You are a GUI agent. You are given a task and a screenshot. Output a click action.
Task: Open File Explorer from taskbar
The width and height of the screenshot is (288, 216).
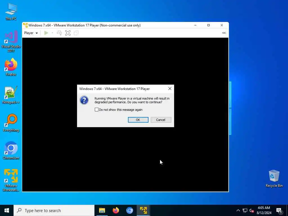(x=102, y=210)
